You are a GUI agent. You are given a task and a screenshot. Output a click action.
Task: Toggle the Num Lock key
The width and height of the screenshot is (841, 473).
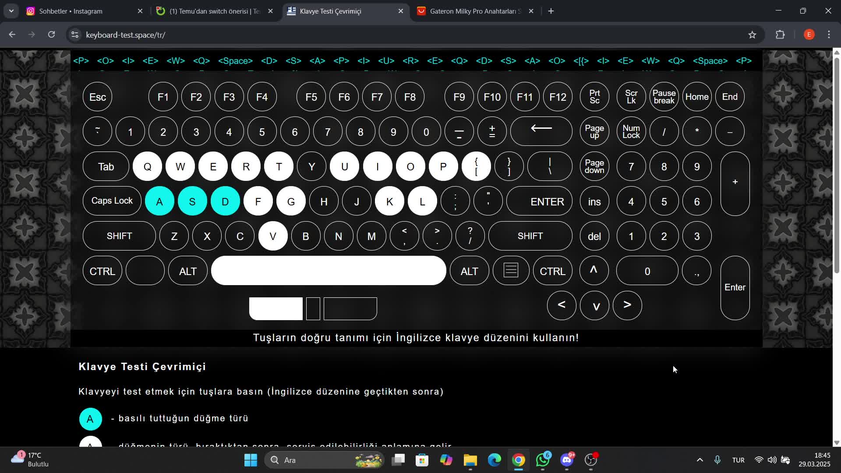(631, 131)
